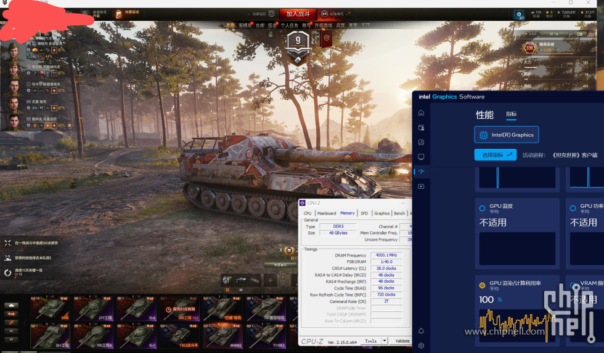The height and width of the screenshot is (353, 604).
Task: Select the 59式 tank thumbnail
Action: 51,308
